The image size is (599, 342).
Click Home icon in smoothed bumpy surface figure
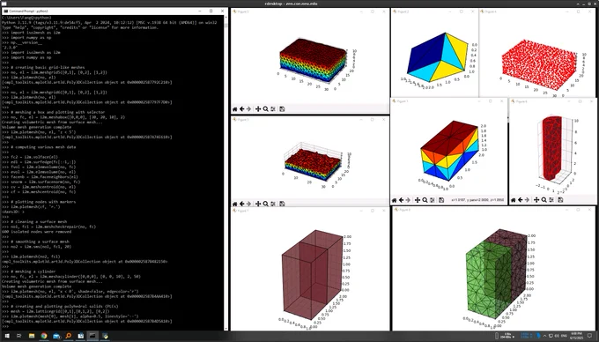(x=235, y=204)
